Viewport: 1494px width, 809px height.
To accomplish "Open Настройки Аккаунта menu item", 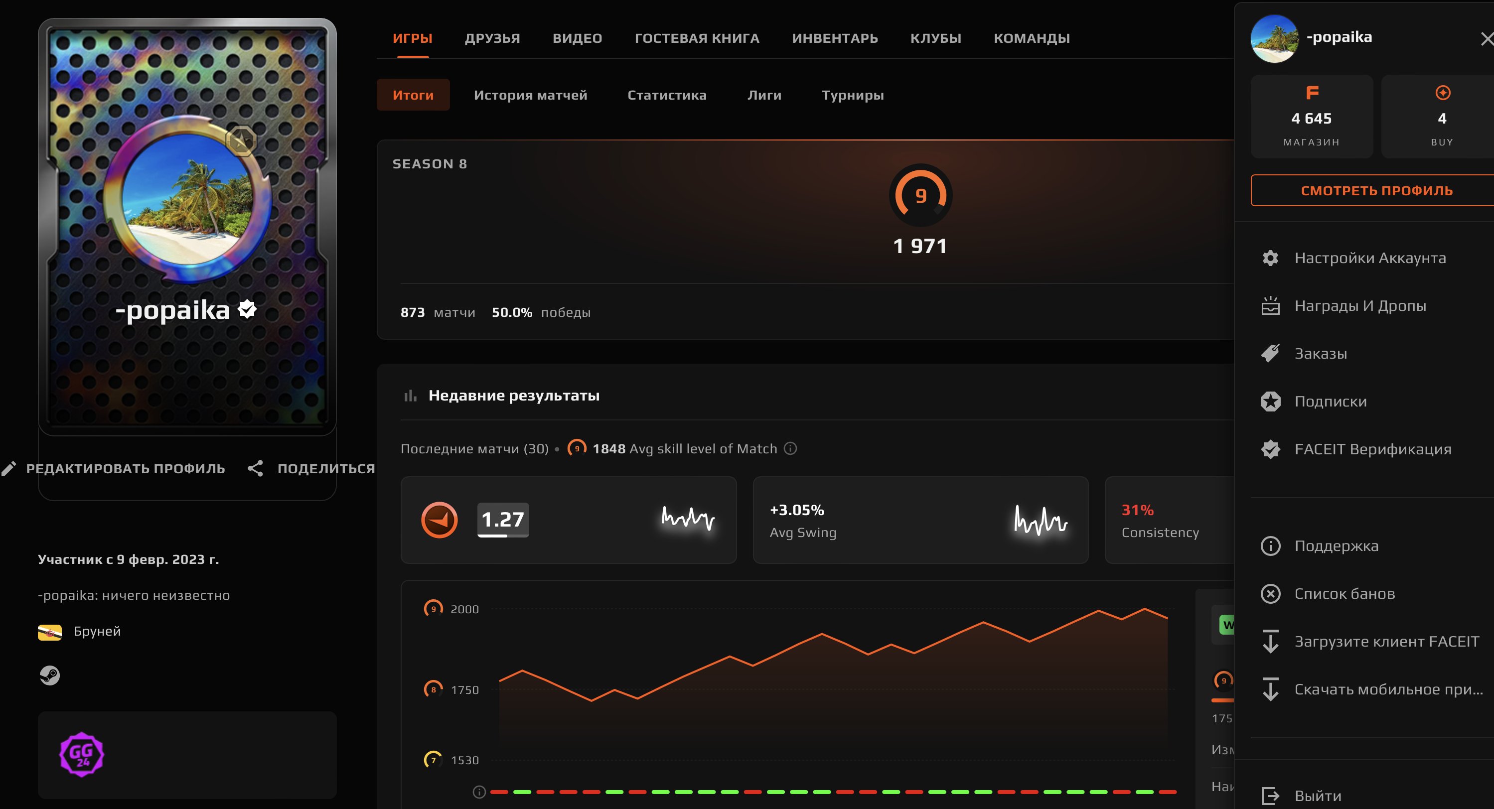I will coord(1370,258).
